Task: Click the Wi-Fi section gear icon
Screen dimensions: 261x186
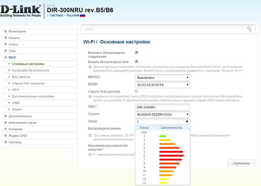Action: pyautogui.click(x=5, y=57)
